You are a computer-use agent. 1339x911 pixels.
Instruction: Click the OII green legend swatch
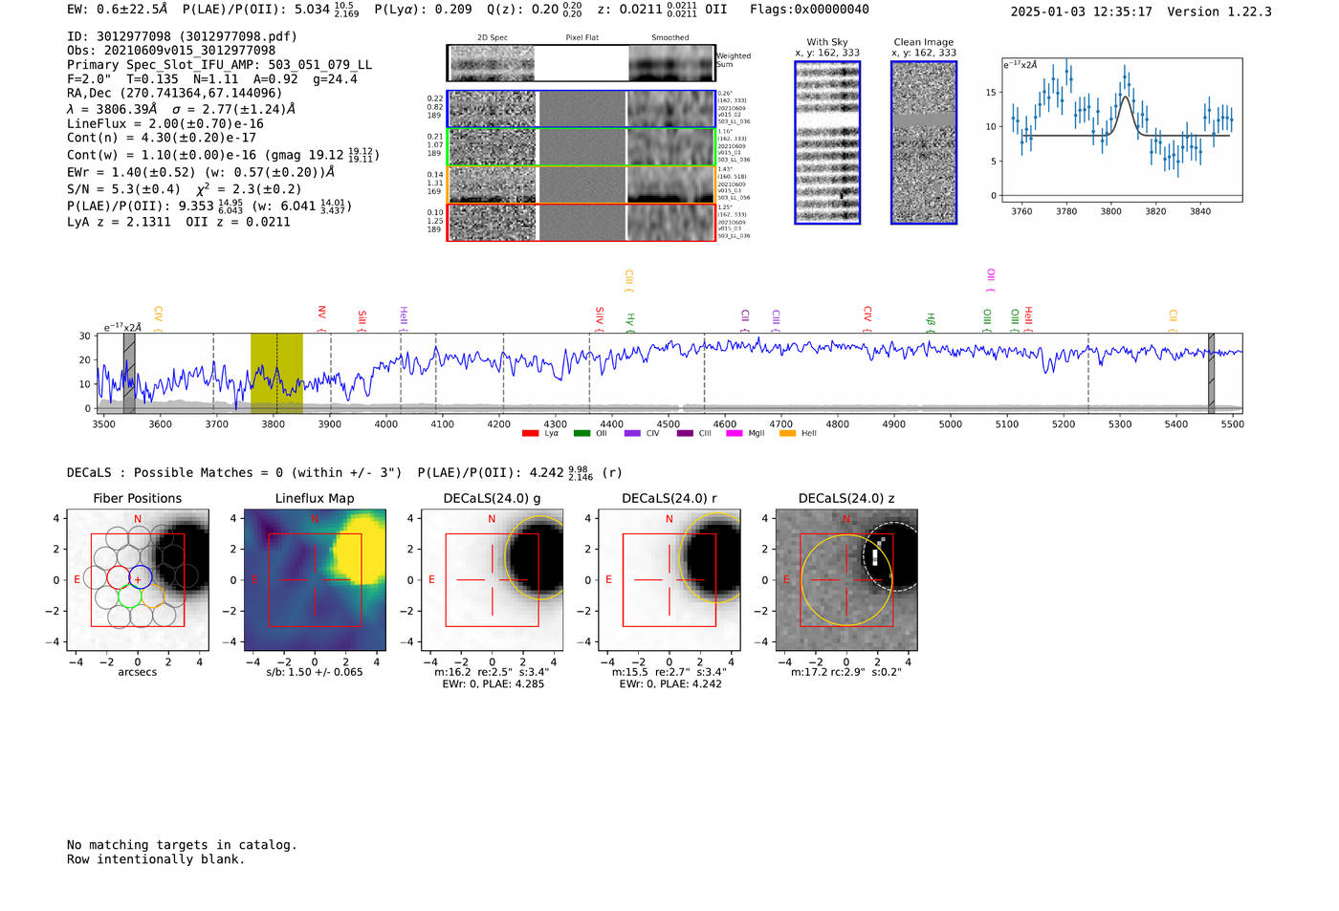click(x=582, y=434)
